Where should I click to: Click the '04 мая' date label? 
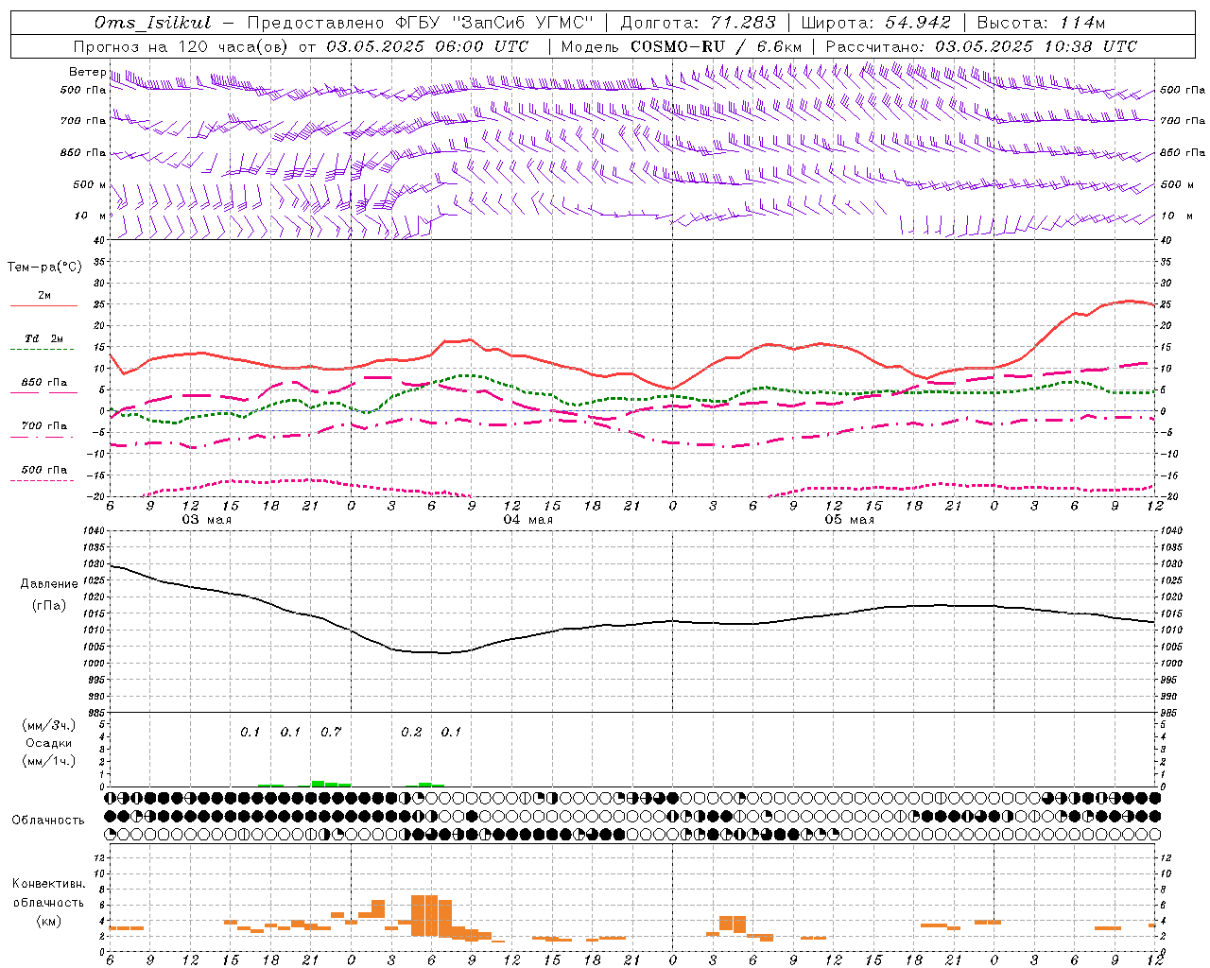tap(528, 520)
